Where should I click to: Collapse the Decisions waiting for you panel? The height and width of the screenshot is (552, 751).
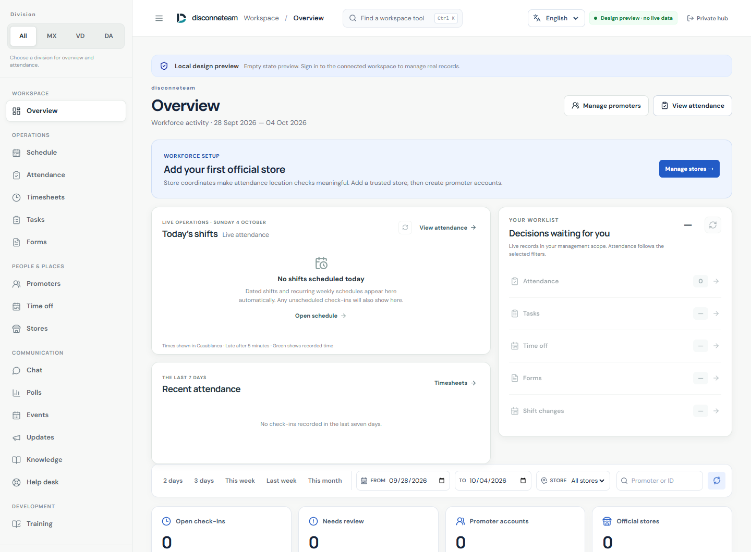point(688,225)
